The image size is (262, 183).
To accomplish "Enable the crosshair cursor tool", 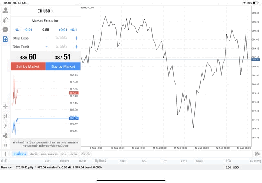I will [5, 106].
